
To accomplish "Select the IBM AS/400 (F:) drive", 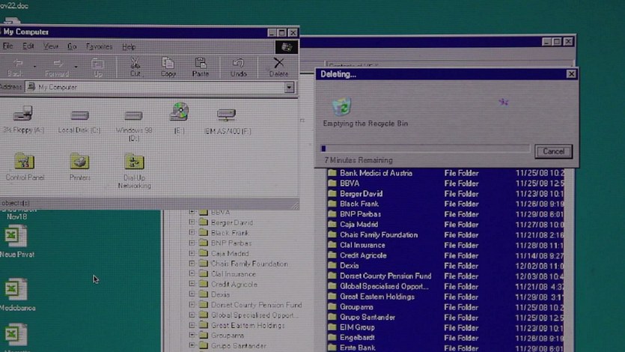I will tap(226, 115).
